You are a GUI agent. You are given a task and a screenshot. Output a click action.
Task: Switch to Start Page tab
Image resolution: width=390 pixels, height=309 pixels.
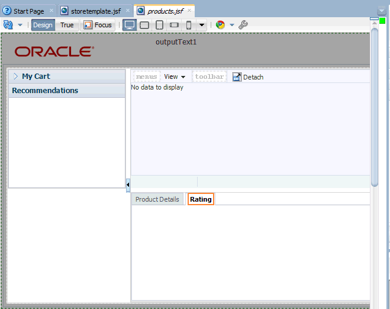pyautogui.click(x=28, y=11)
